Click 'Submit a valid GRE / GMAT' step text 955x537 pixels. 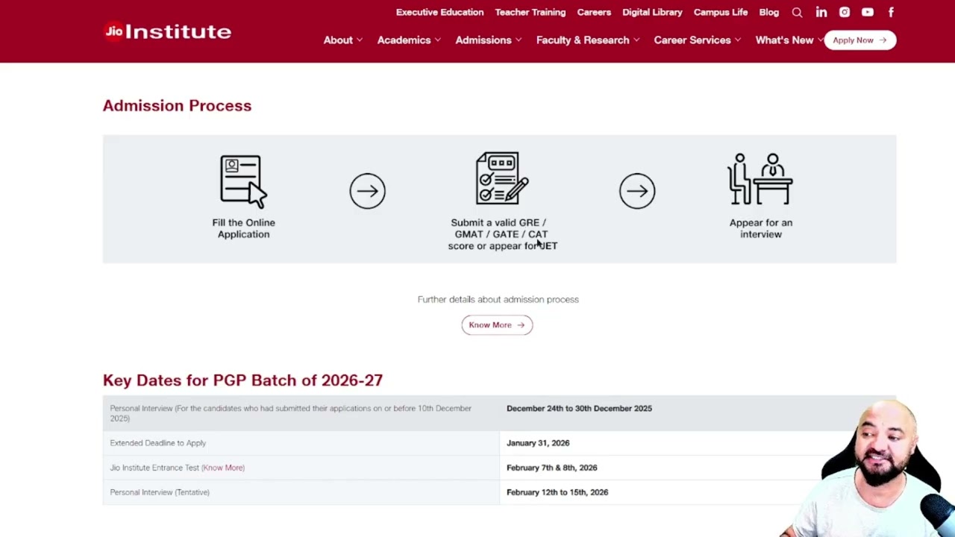click(503, 234)
